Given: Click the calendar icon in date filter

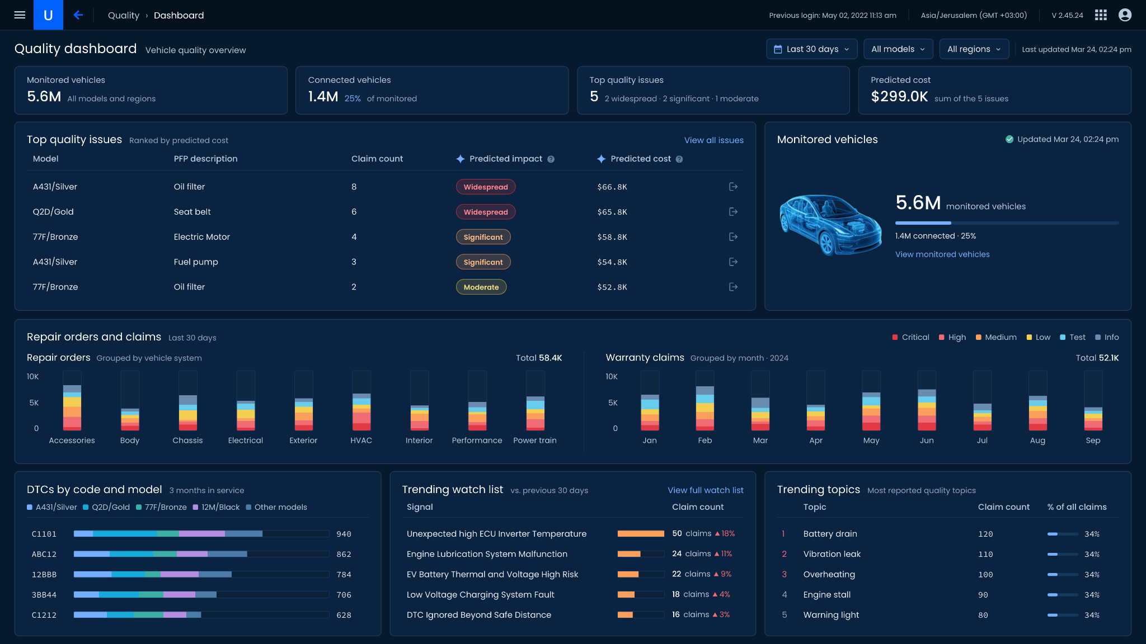Looking at the screenshot, I should pyautogui.click(x=778, y=49).
